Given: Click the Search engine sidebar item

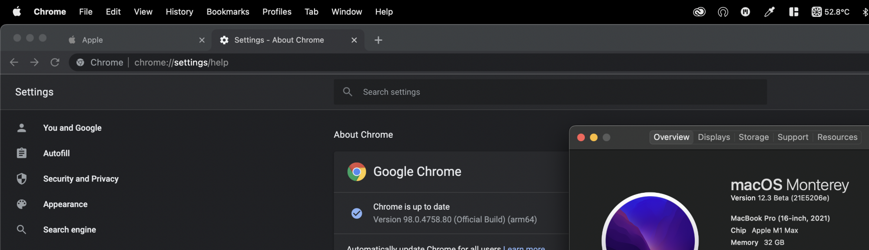Looking at the screenshot, I should (x=70, y=230).
